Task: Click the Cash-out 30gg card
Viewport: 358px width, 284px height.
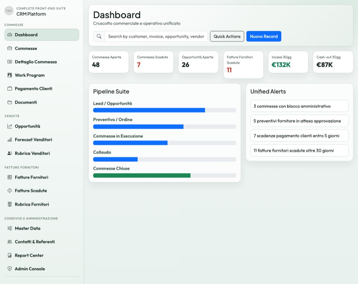Action: click(333, 62)
